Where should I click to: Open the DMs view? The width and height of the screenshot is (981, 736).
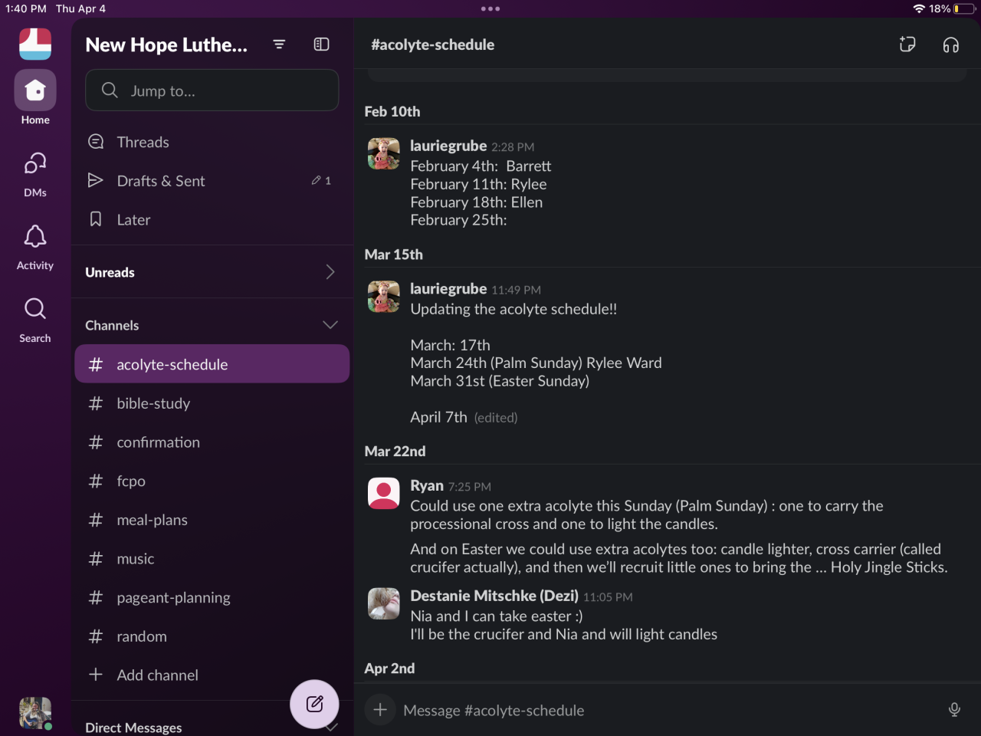pos(35,173)
